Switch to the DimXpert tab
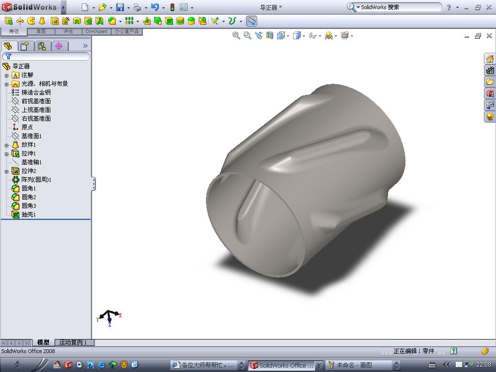 pos(96,31)
